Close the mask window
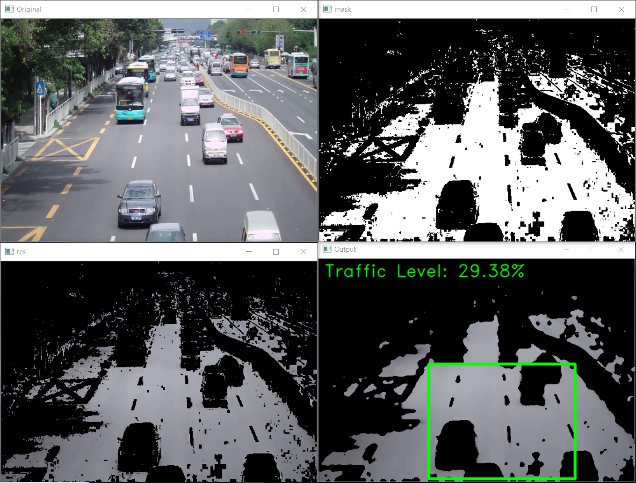The height and width of the screenshot is (483, 636). 622,9
